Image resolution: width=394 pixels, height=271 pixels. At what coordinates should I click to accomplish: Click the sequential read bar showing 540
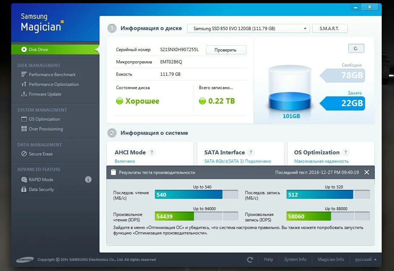(196, 195)
